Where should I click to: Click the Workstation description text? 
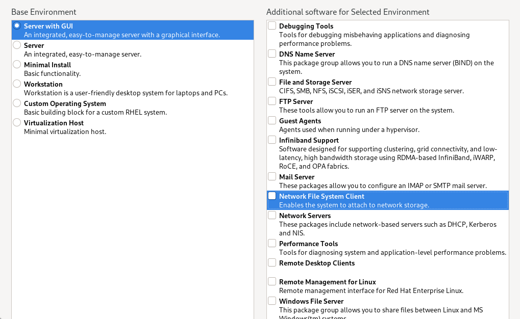(x=126, y=93)
